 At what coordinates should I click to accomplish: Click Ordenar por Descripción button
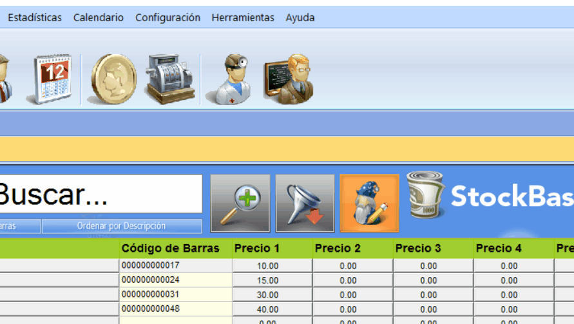[122, 226]
